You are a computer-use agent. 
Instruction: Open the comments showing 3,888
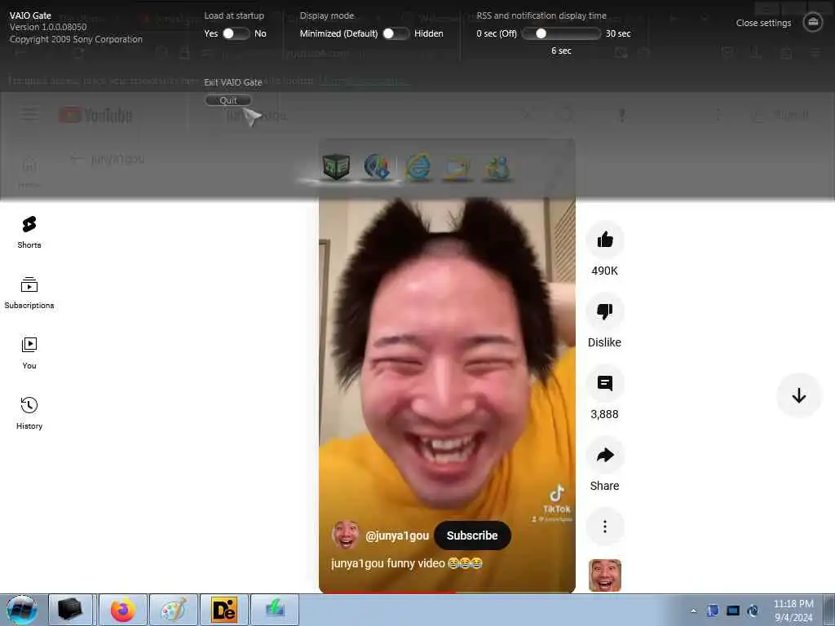(x=604, y=383)
